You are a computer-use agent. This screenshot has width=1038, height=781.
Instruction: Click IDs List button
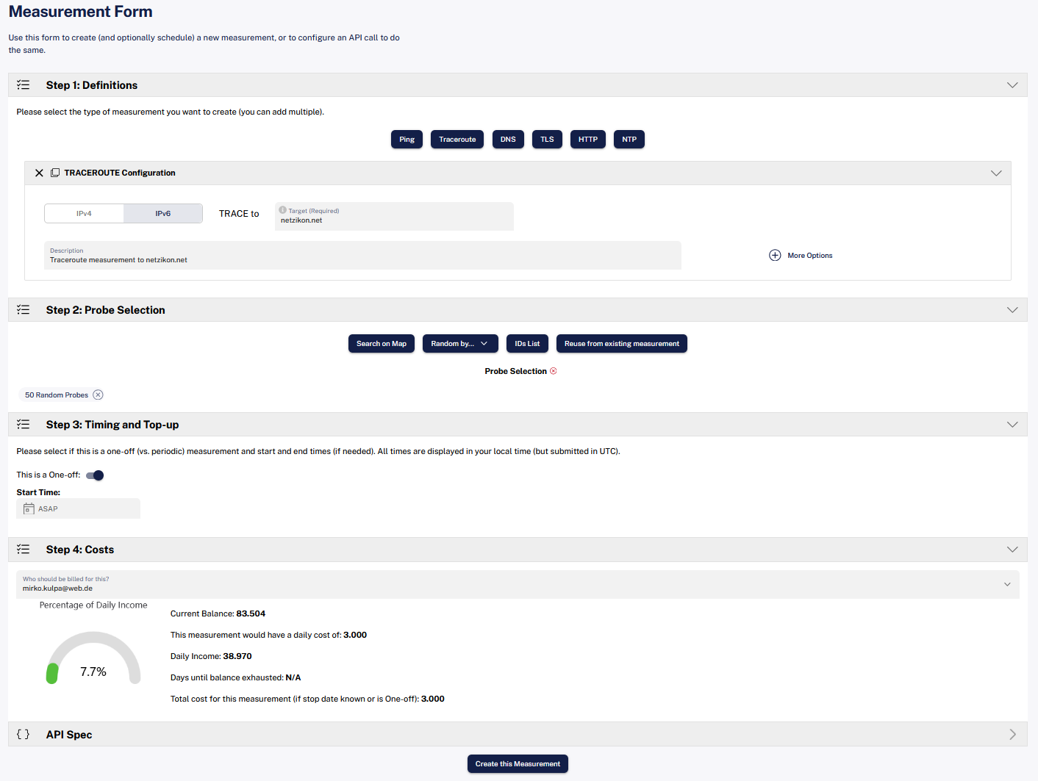pos(527,344)
